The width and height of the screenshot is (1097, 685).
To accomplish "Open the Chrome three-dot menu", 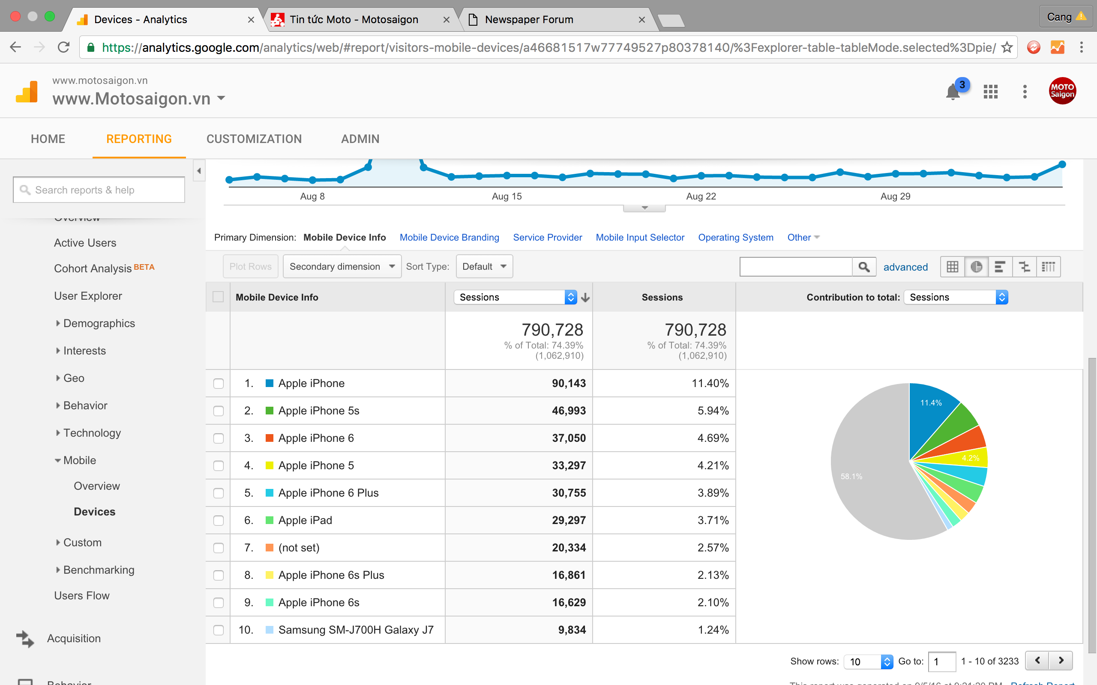I will click(1082, 47).
